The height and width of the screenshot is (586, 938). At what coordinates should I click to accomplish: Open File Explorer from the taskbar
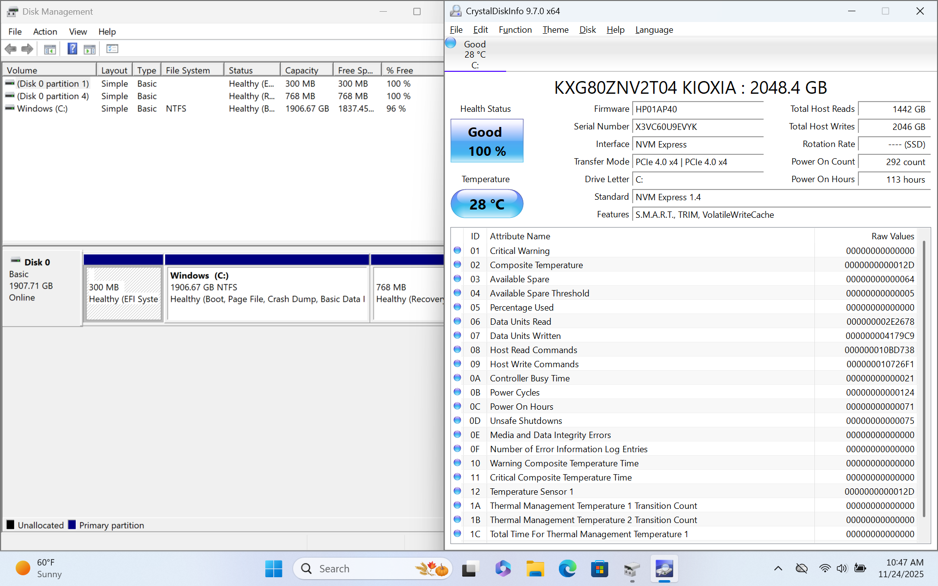(535, 569)
